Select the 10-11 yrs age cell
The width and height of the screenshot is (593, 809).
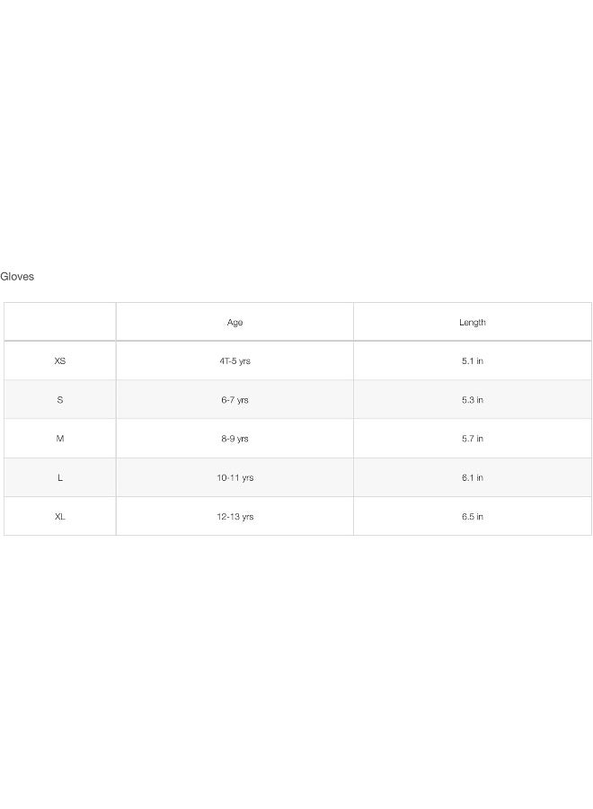tap(235, 478)
